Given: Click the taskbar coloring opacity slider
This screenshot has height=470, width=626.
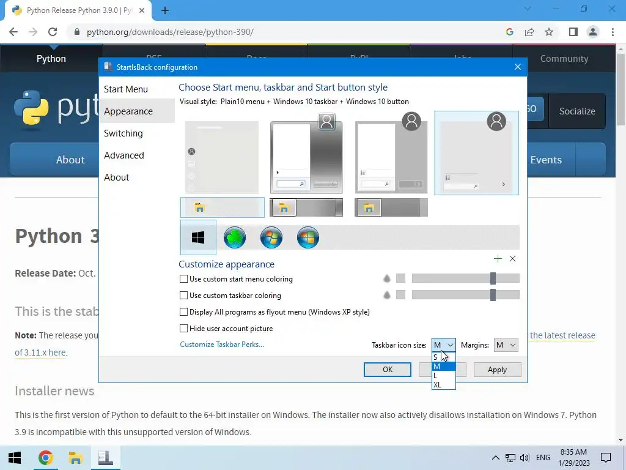Looking at the screenshot, I should (465, 295).
